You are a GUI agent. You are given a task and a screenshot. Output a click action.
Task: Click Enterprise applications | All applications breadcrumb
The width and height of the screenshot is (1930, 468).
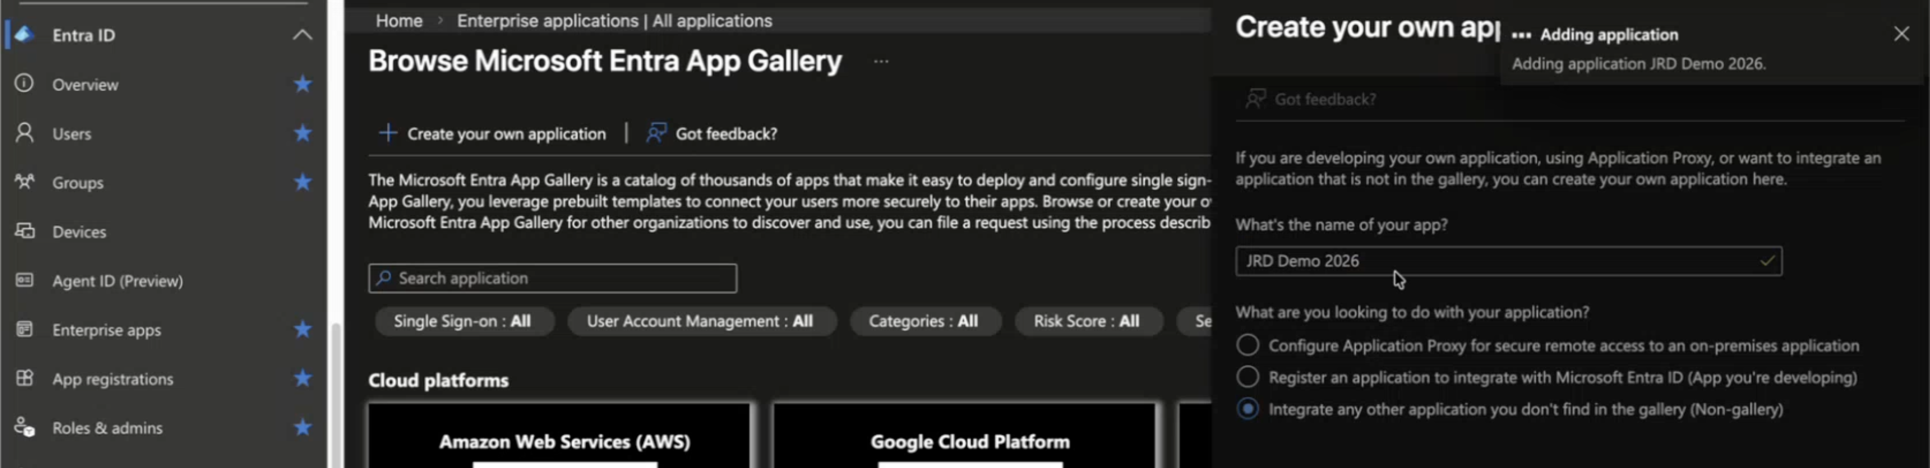[x=615, y=21]
